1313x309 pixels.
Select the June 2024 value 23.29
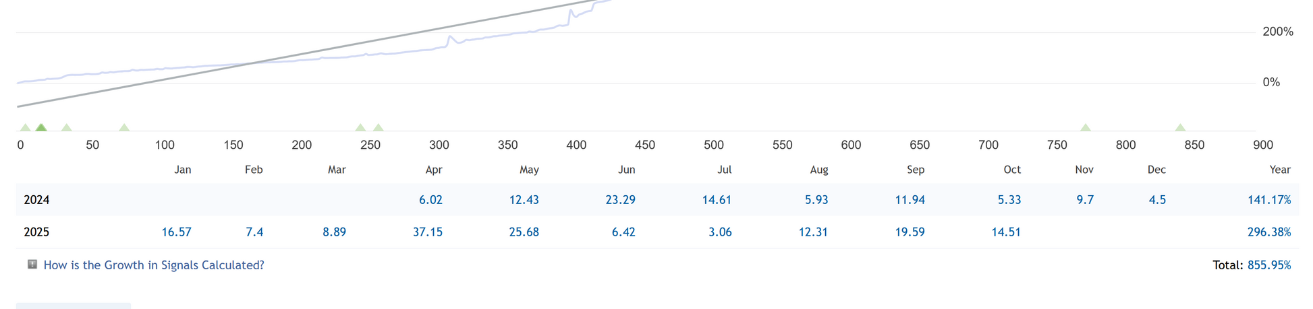click(620, 200)
